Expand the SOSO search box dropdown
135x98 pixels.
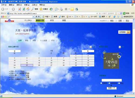tap(33, 17)
